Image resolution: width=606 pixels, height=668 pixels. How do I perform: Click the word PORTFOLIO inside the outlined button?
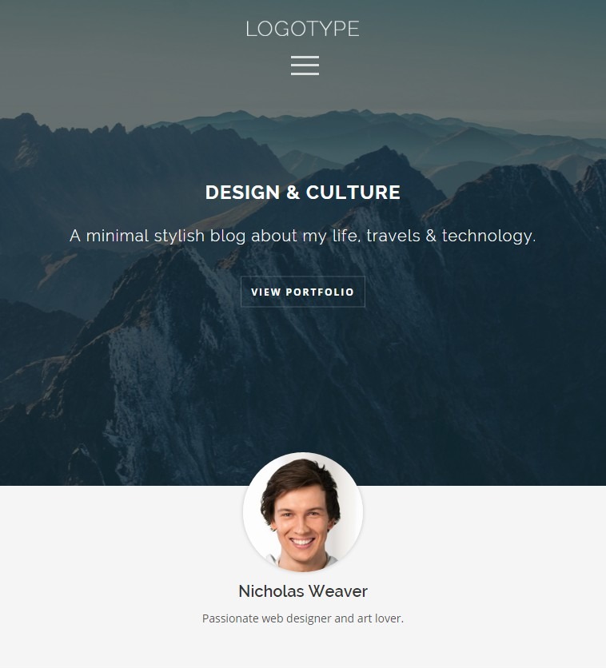(x=320, y=292)
